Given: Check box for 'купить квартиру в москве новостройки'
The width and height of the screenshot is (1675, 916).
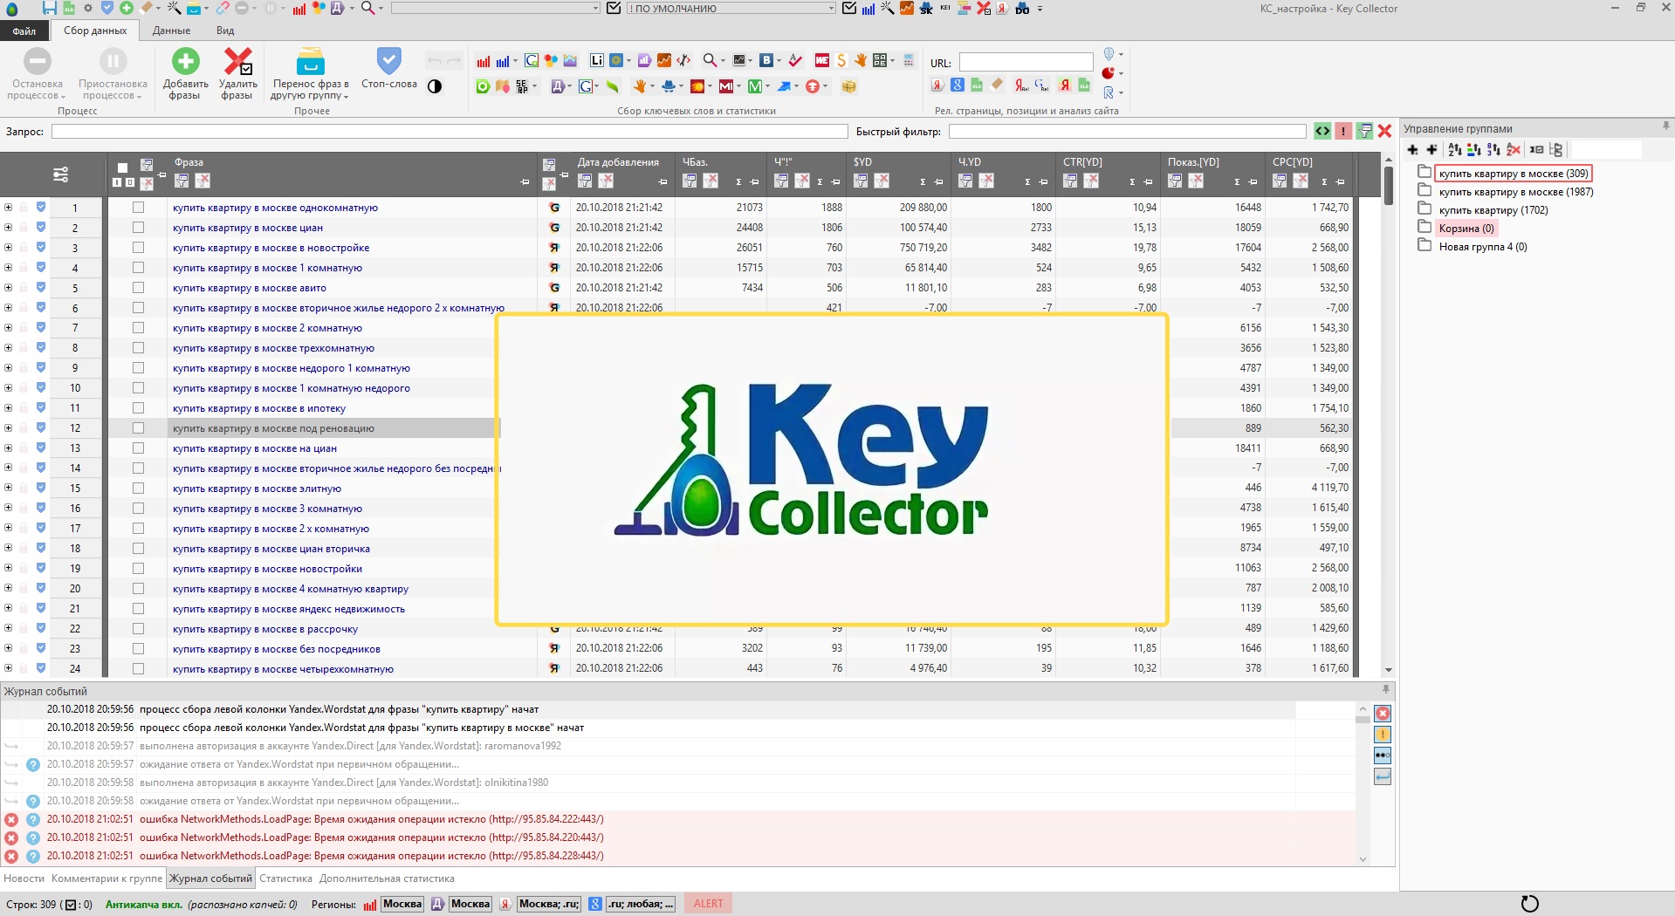Looking at the screenshot, I should point(138,569).
